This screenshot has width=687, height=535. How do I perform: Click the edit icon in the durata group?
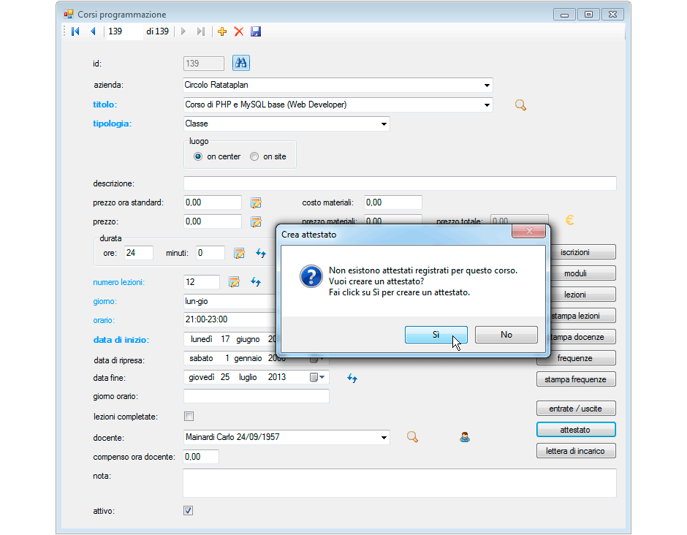pyautogui.click(x=239, y=254)
